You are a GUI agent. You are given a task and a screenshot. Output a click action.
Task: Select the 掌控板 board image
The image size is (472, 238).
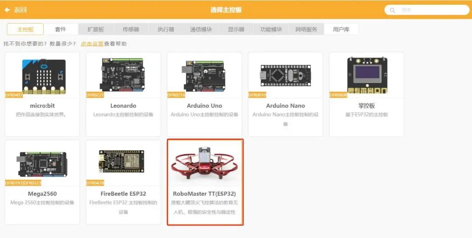(x=367, y=75)
